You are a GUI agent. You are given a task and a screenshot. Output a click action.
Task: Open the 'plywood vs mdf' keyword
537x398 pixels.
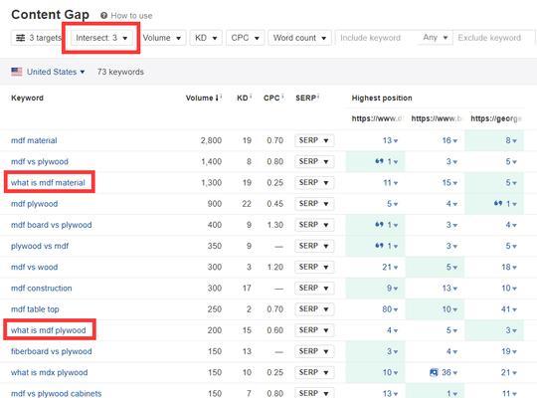coord(40,246)
